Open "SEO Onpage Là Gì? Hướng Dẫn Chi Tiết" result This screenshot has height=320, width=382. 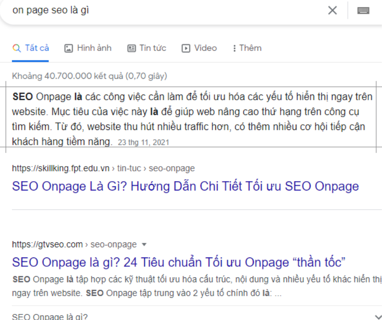(185, 186)
